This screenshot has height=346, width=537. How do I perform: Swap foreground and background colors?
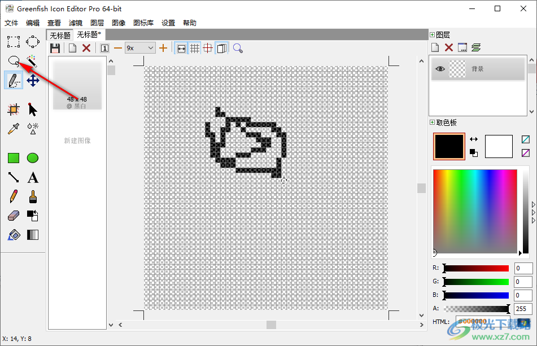pos(473,139)
